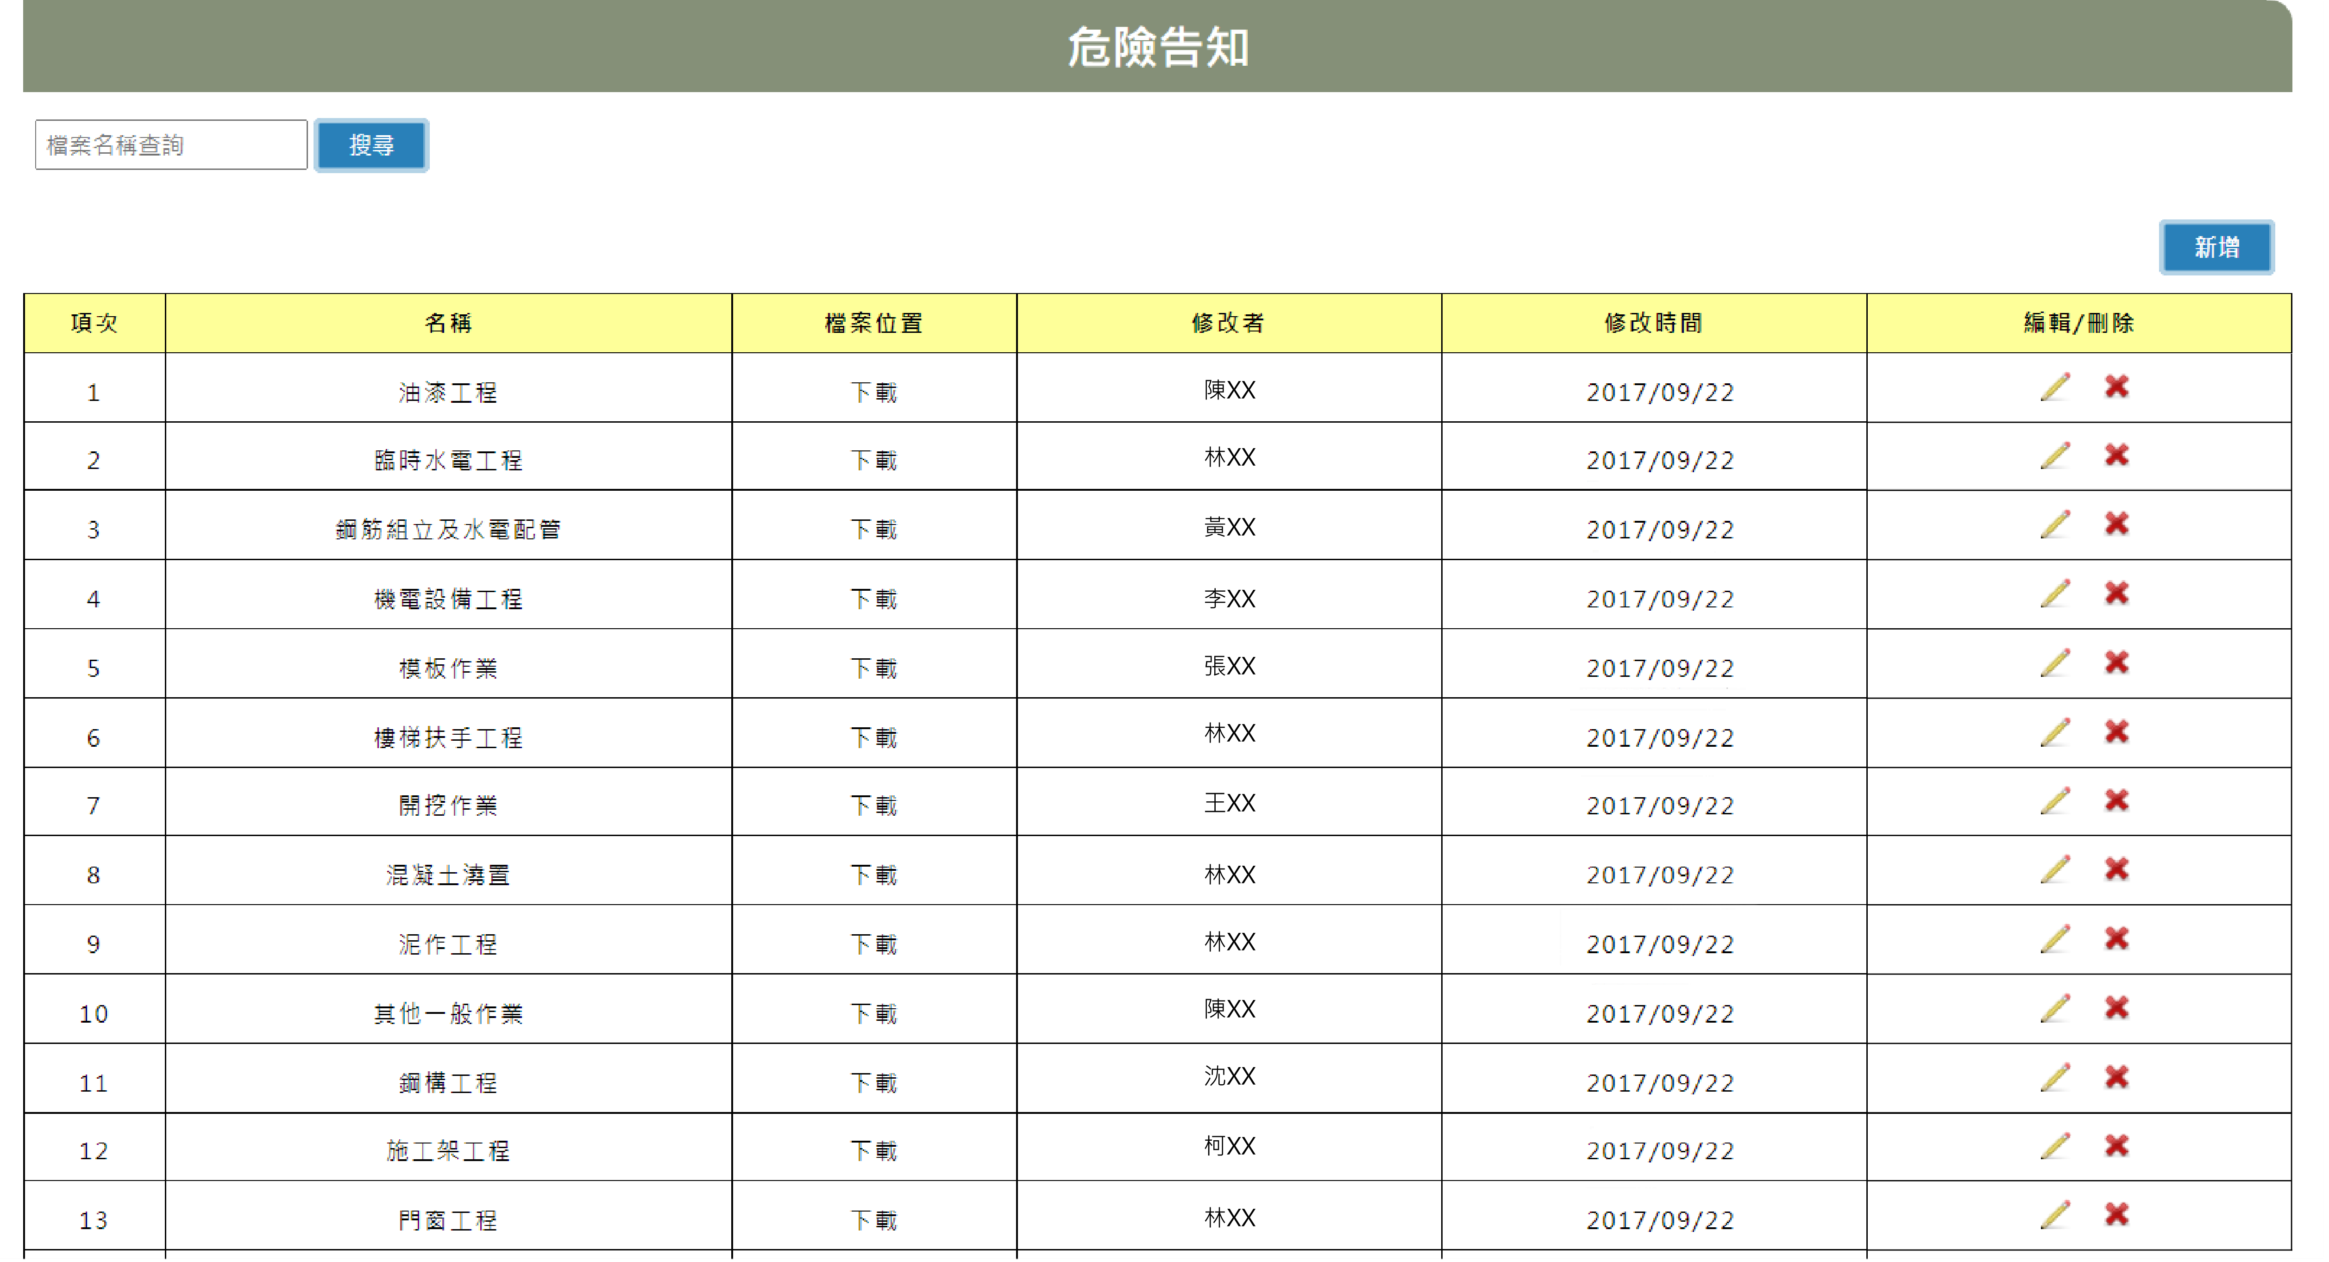The image size is (2329, 1262).
Task: Edit the 鋼構工程 row pencil icon
Action: point(2054,1078)
